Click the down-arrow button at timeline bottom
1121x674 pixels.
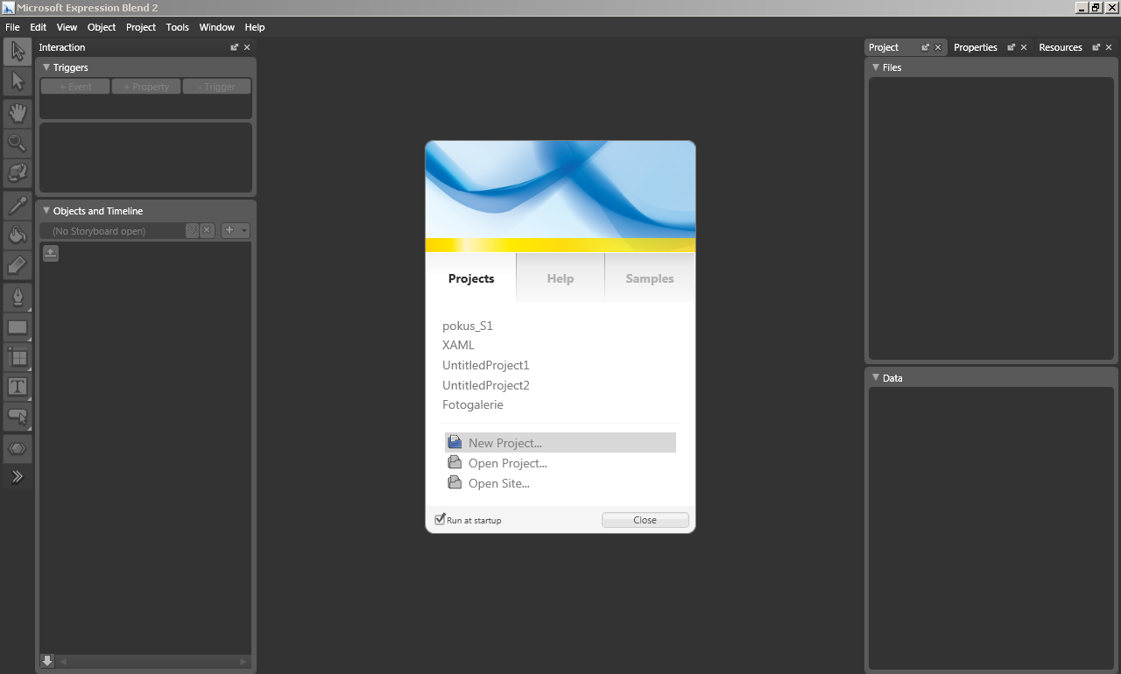click(x=47, y=661)
